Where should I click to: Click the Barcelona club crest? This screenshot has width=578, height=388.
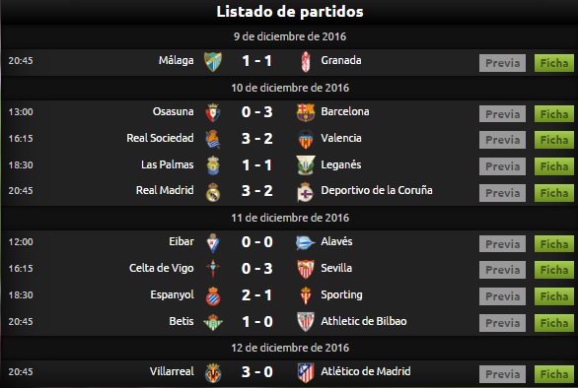coord(306,112)
